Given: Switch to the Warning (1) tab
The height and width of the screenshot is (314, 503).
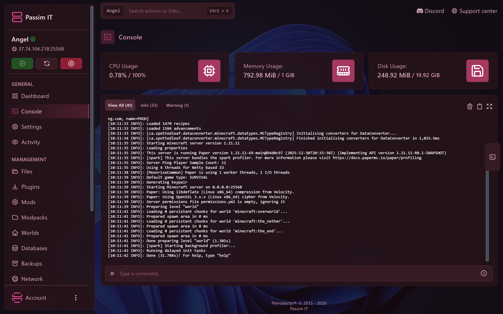Looking at the screenshot, I should (177, 106).
